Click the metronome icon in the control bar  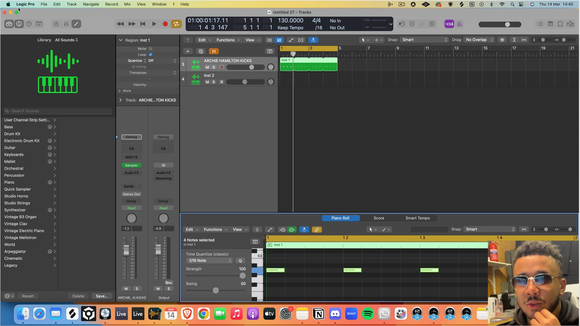tap(459, 24)
